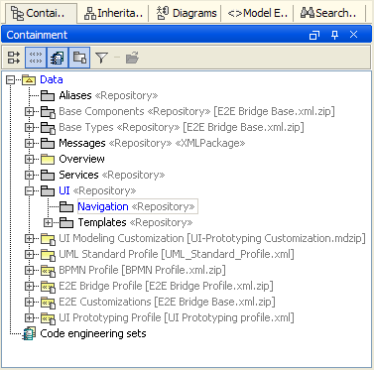Select the BPMN Profile row text
This screenshot has width=374, height=370.
coord(142,270)
